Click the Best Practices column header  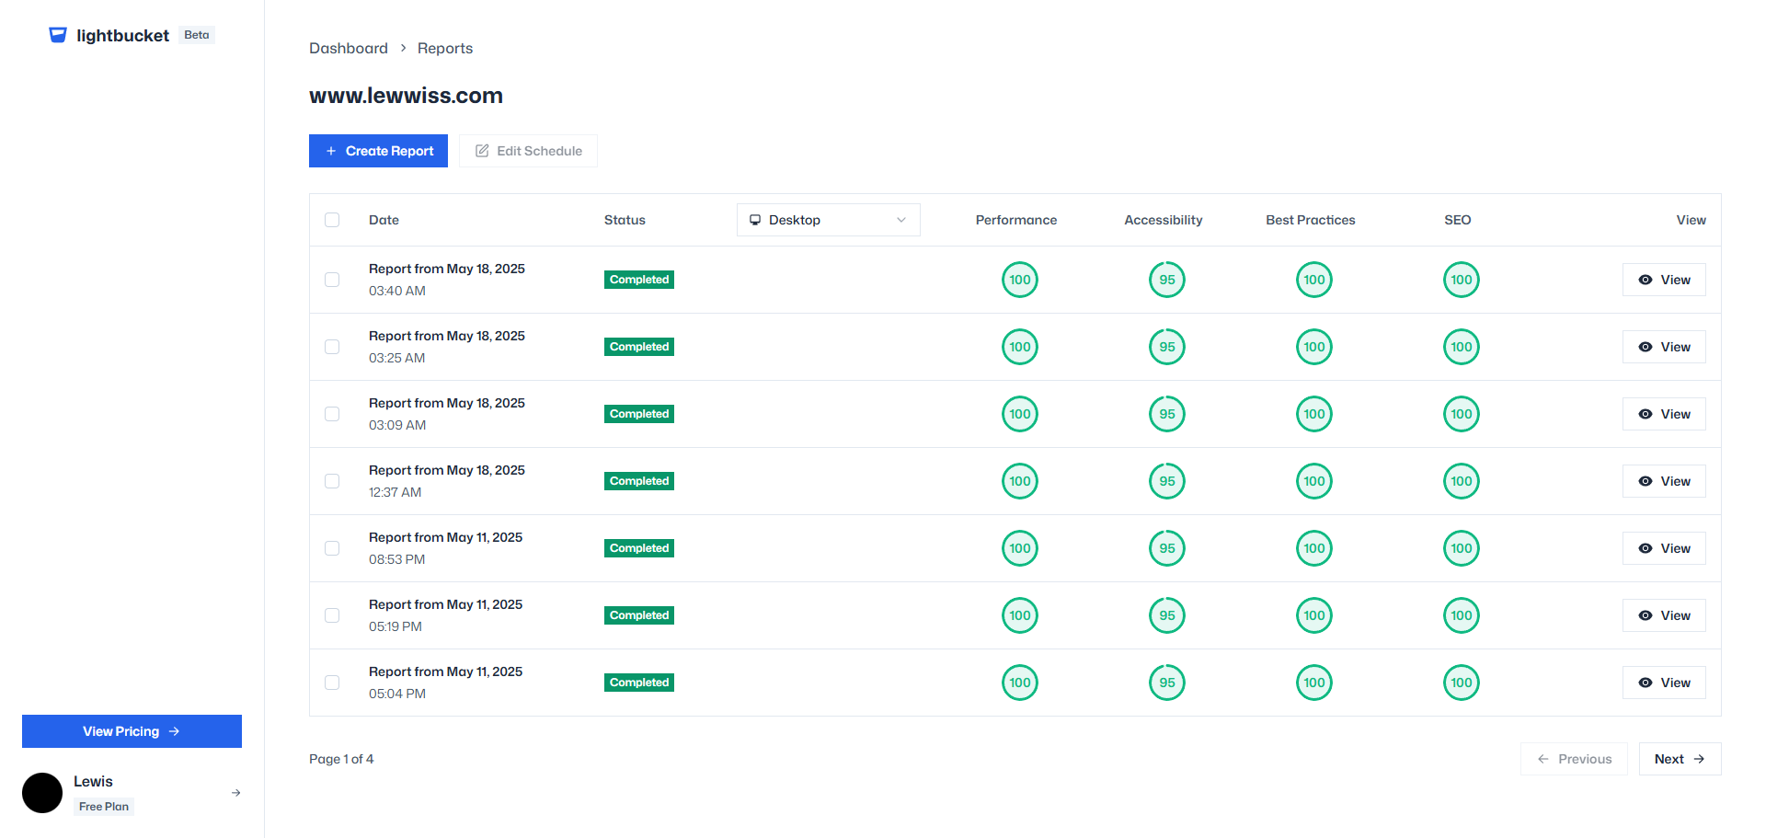click(1311, 220)
